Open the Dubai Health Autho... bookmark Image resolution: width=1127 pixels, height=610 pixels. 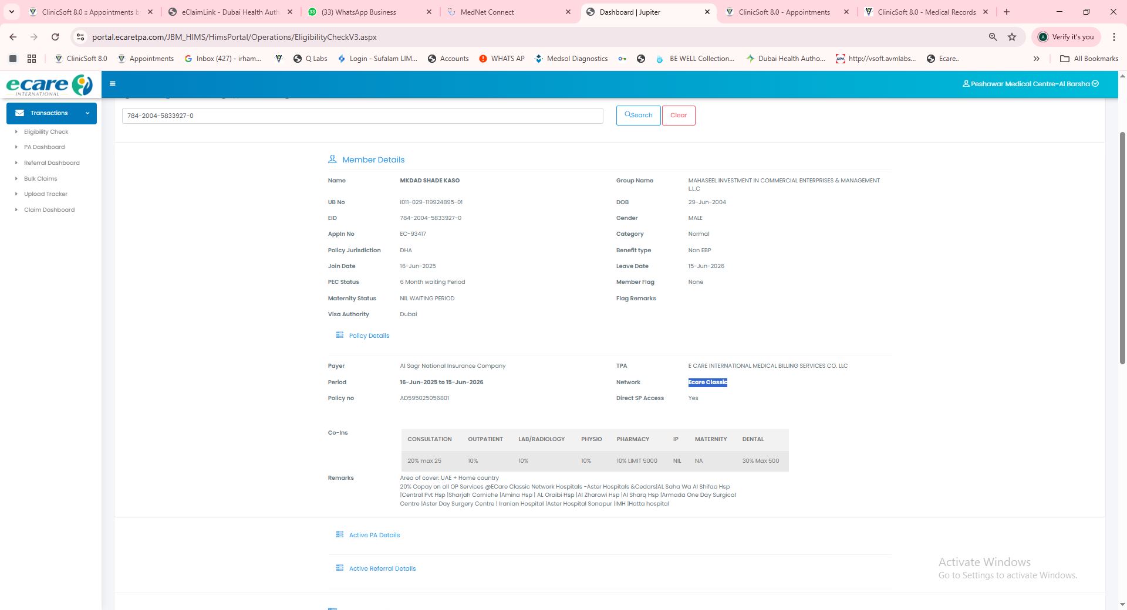pos(785,59)
